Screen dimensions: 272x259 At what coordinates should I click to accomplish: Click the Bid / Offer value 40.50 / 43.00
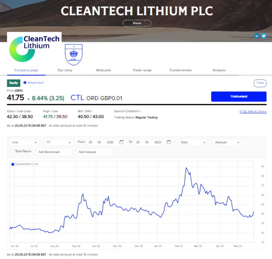click(91, 117)
